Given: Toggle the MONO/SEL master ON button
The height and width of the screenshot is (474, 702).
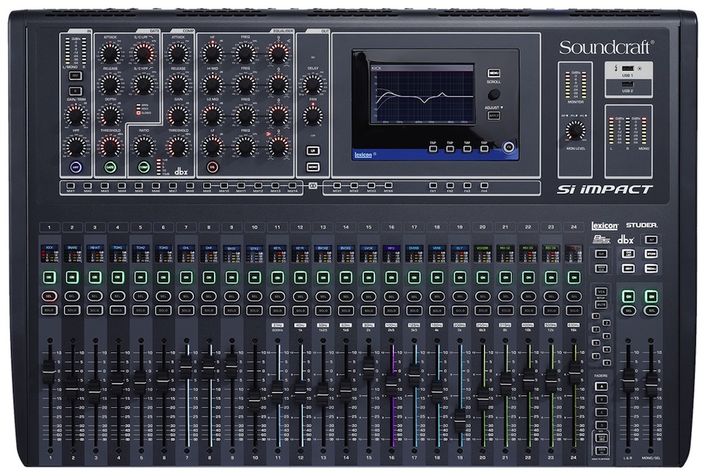Looking at the screenshot, I should pos(652,296).
